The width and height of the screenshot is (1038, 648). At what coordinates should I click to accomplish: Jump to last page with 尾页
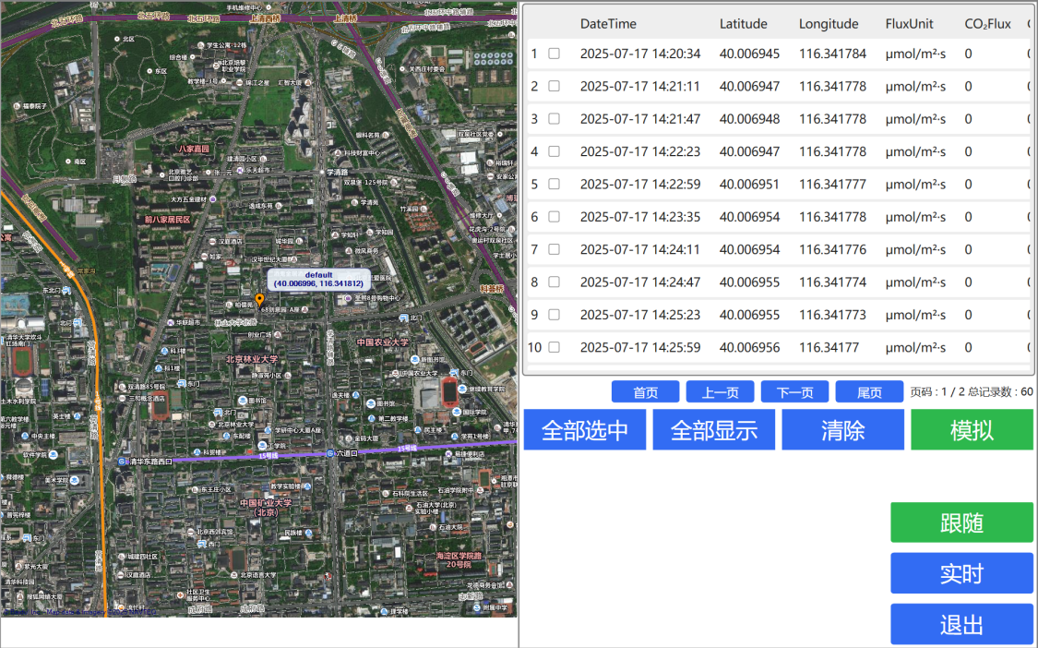[869, 392]
